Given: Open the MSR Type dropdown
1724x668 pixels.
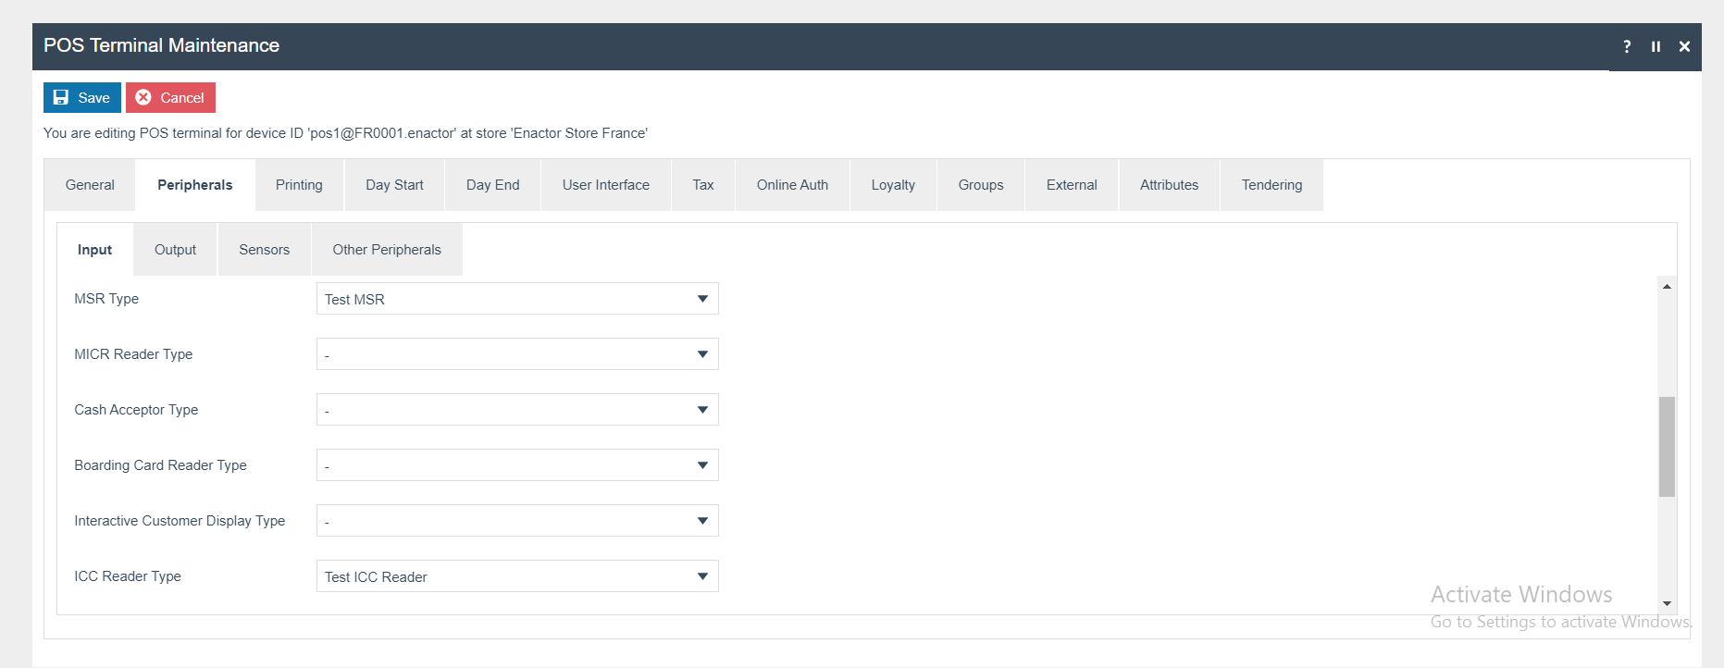Looking at the screenshot, I should 517,299.
